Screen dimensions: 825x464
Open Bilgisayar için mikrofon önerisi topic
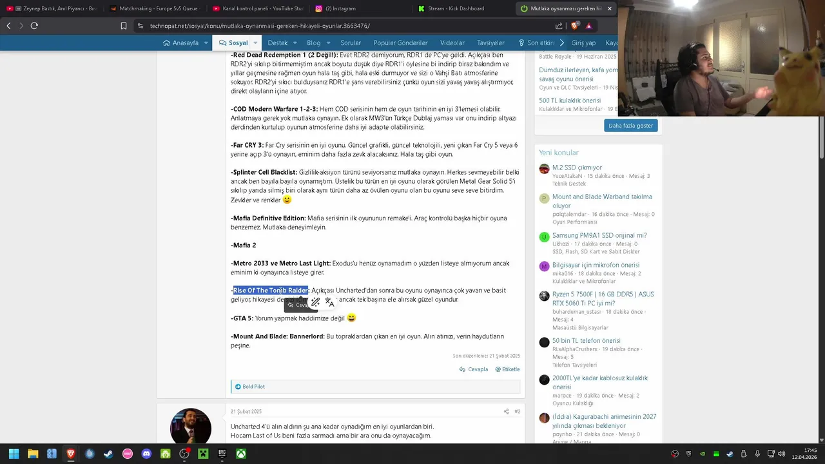coord(596,265)
